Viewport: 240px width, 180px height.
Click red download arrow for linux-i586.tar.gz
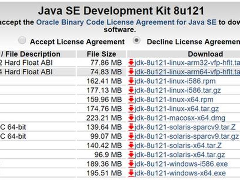click(x=131, y=90)
